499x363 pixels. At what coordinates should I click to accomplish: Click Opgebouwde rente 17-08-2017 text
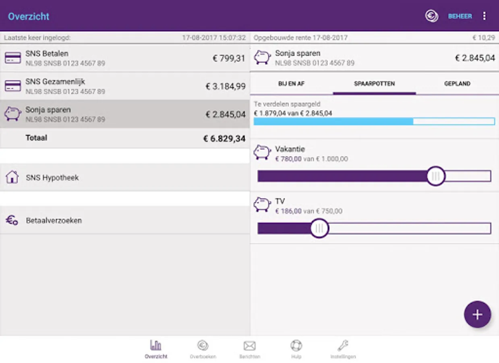click(300, 38)
